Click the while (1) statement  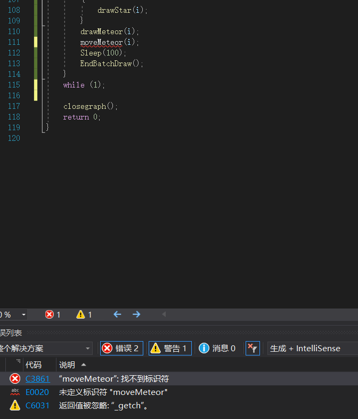[84, 85]
